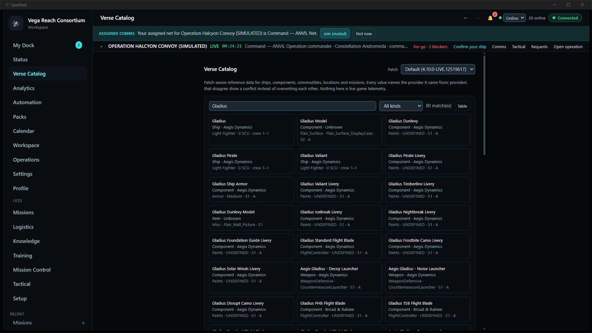Switch results to Table view
Image resolution: width=592 pixels, height=333 pixels.
click(462, 106)
